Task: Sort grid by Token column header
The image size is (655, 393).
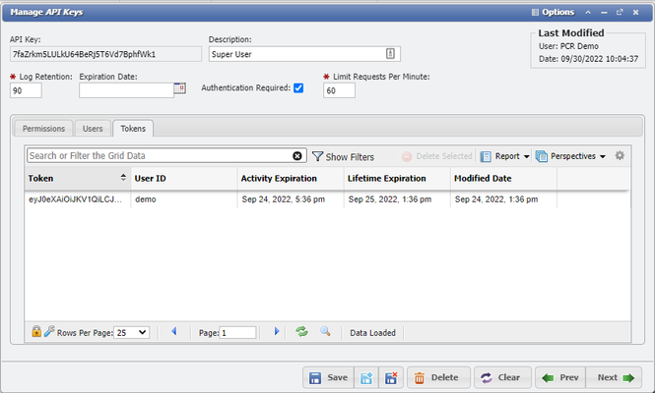Action: click(x=74, y=178)
